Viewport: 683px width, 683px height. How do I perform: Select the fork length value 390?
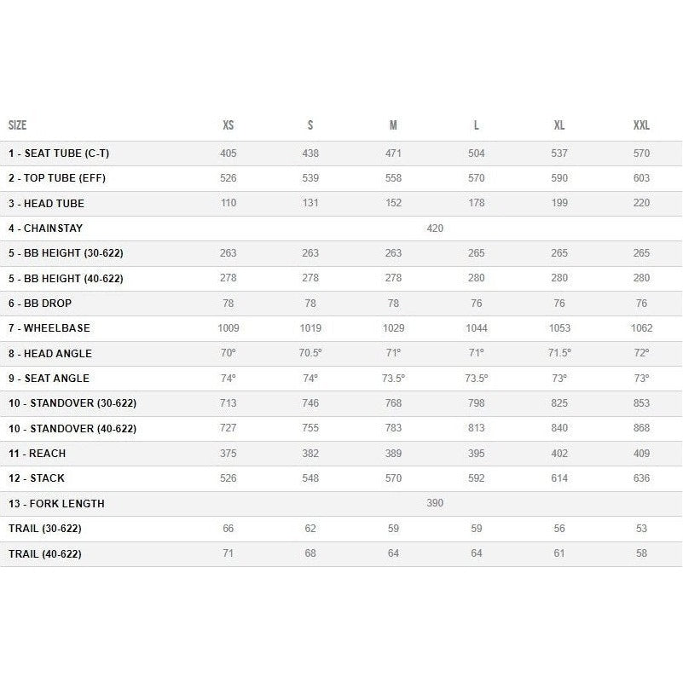click(435, 503)
